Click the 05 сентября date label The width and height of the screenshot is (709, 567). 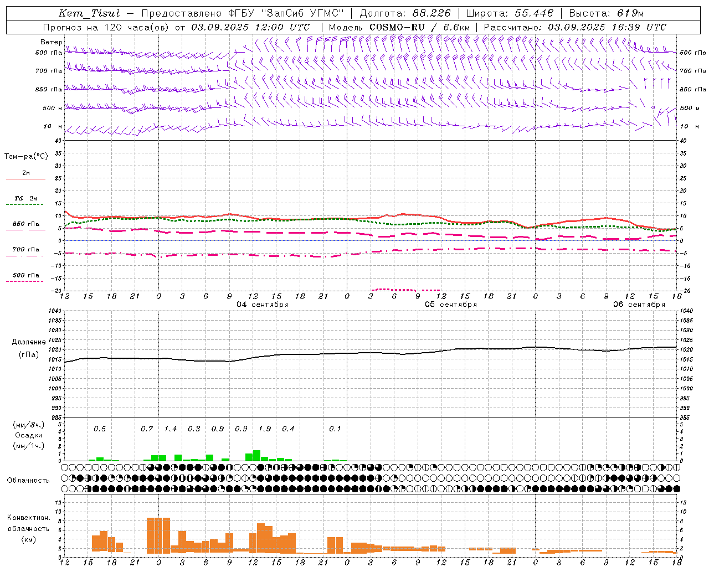point(450,305)
